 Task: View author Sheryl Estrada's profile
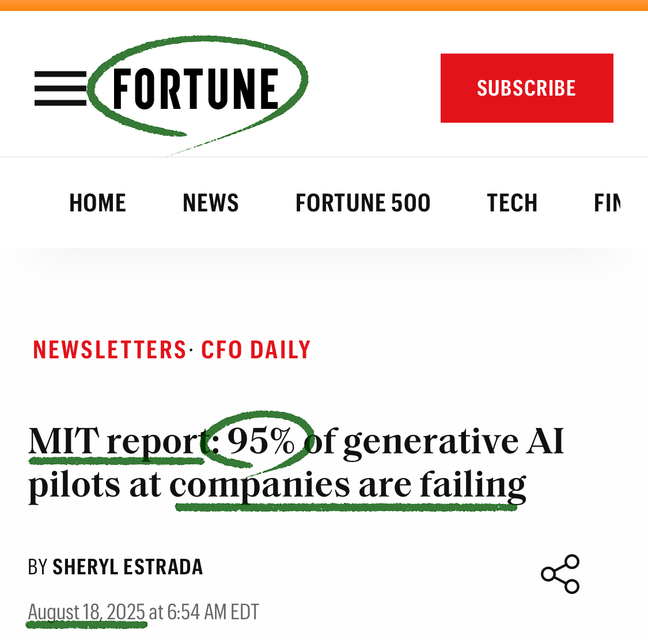pos(127,567)
